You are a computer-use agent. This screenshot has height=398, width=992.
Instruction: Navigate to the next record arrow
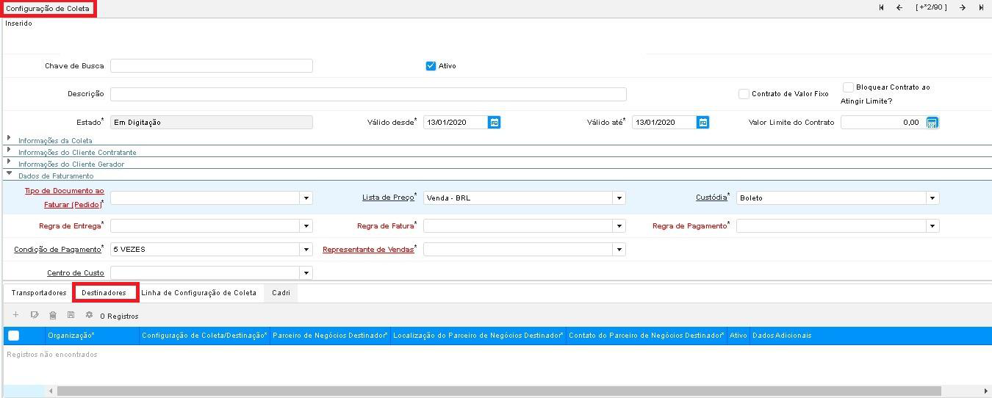pyautogui.click(x=963, y=7)
